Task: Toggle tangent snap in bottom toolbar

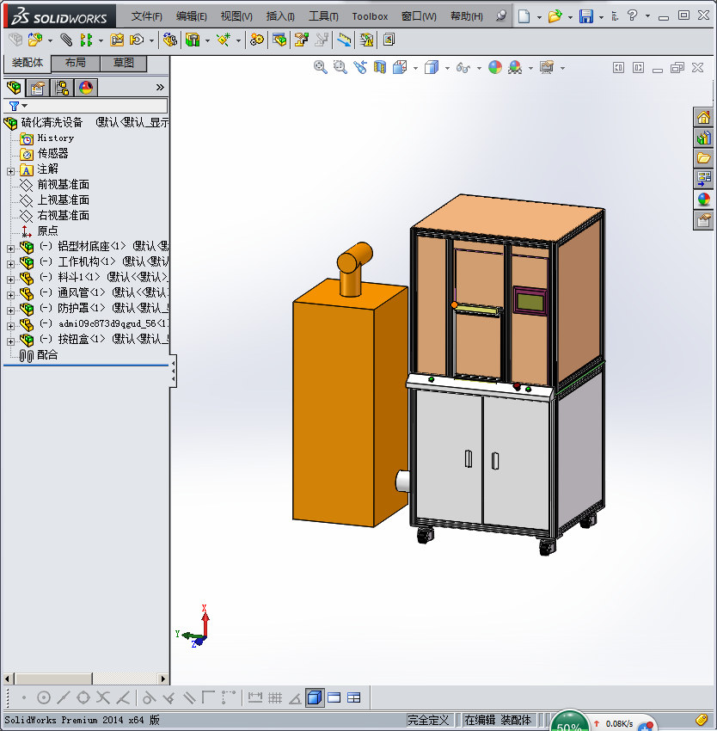Action: click(149, 698)
